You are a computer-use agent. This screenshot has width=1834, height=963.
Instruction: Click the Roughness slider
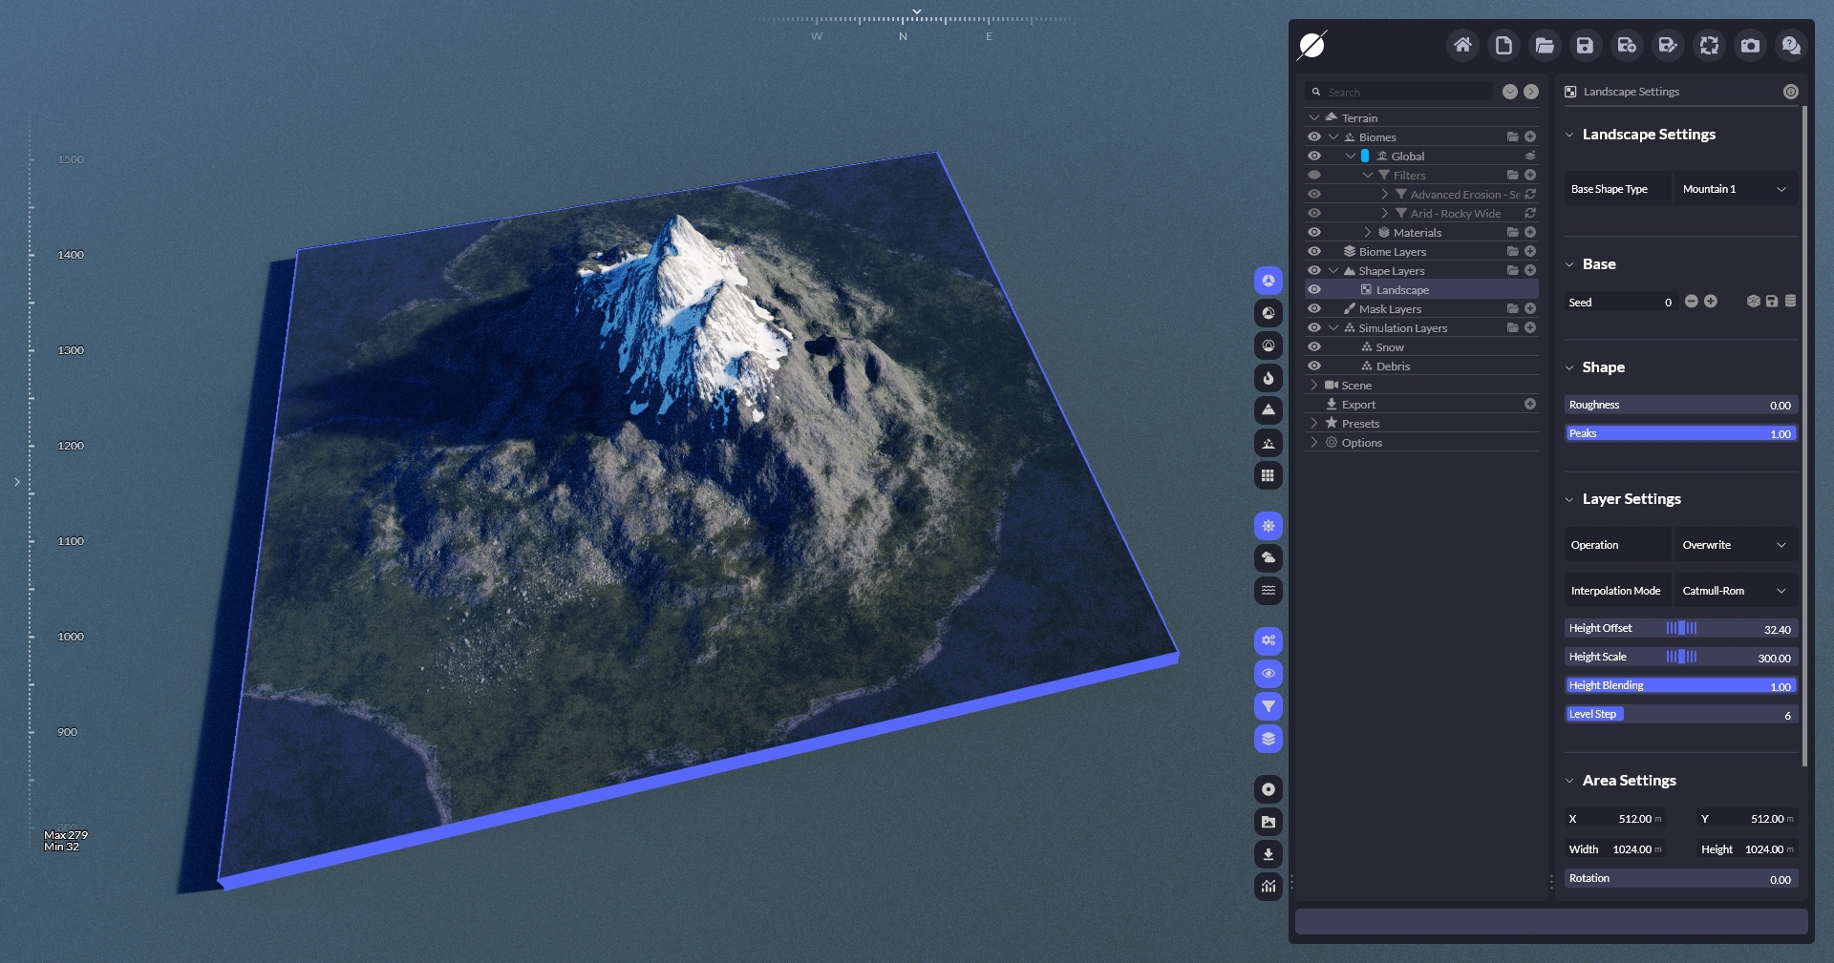coord(1680,405)
